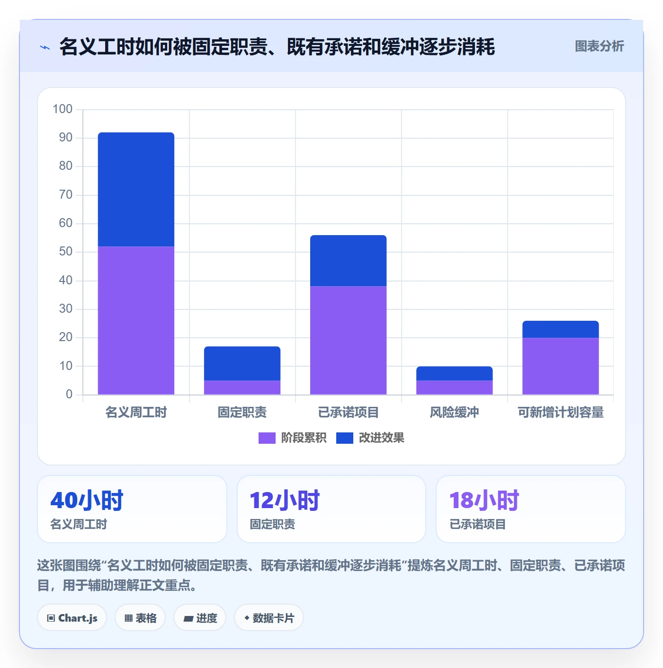Viewport: 663px width, 668px height.
Task: Click the 已承诺项目 axis label
Action: click(348, 413)
